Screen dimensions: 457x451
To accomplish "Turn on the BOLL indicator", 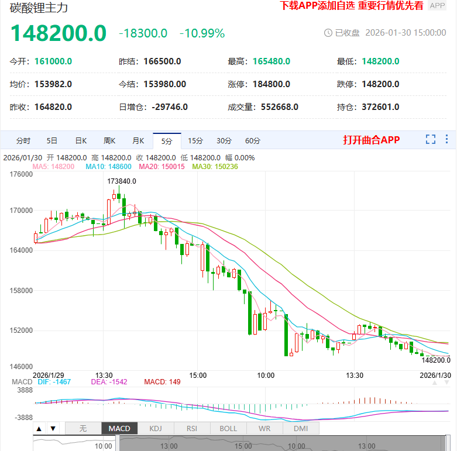I will tap(228, 429).
